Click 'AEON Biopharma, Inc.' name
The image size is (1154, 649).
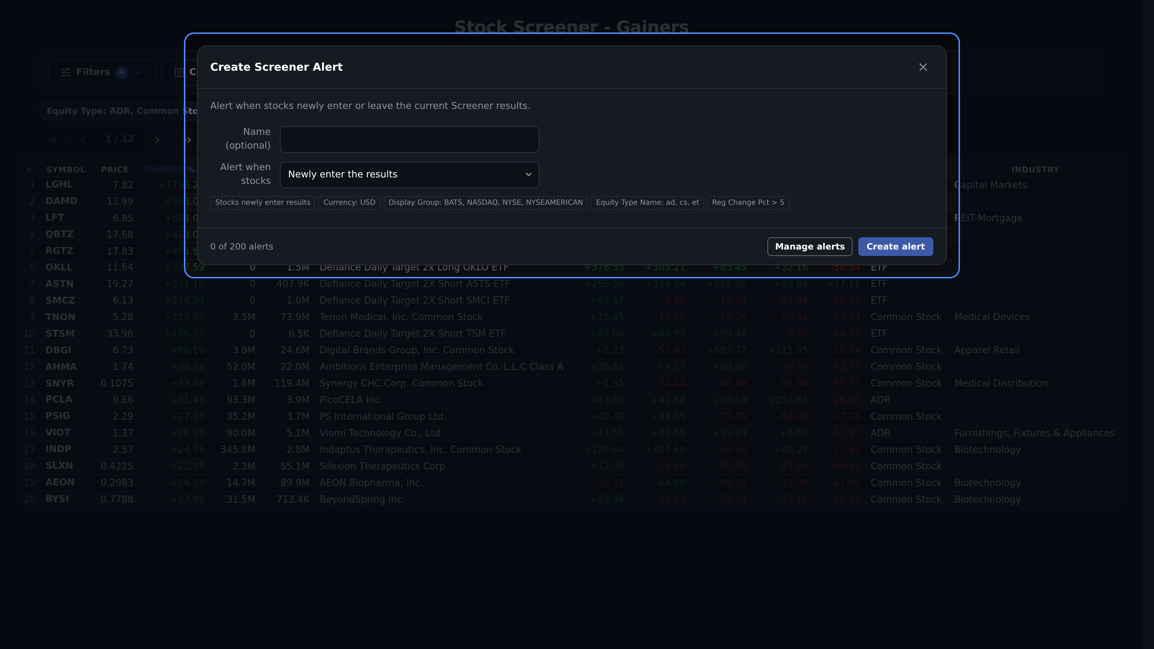click(371, 483)
